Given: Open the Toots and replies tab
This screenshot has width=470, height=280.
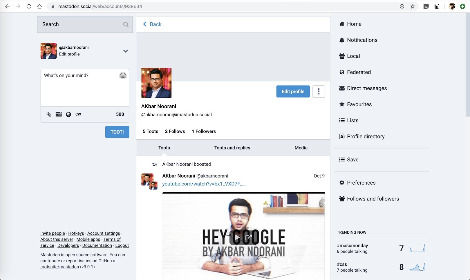Looking at the screenshot, I should click(232, 148).
